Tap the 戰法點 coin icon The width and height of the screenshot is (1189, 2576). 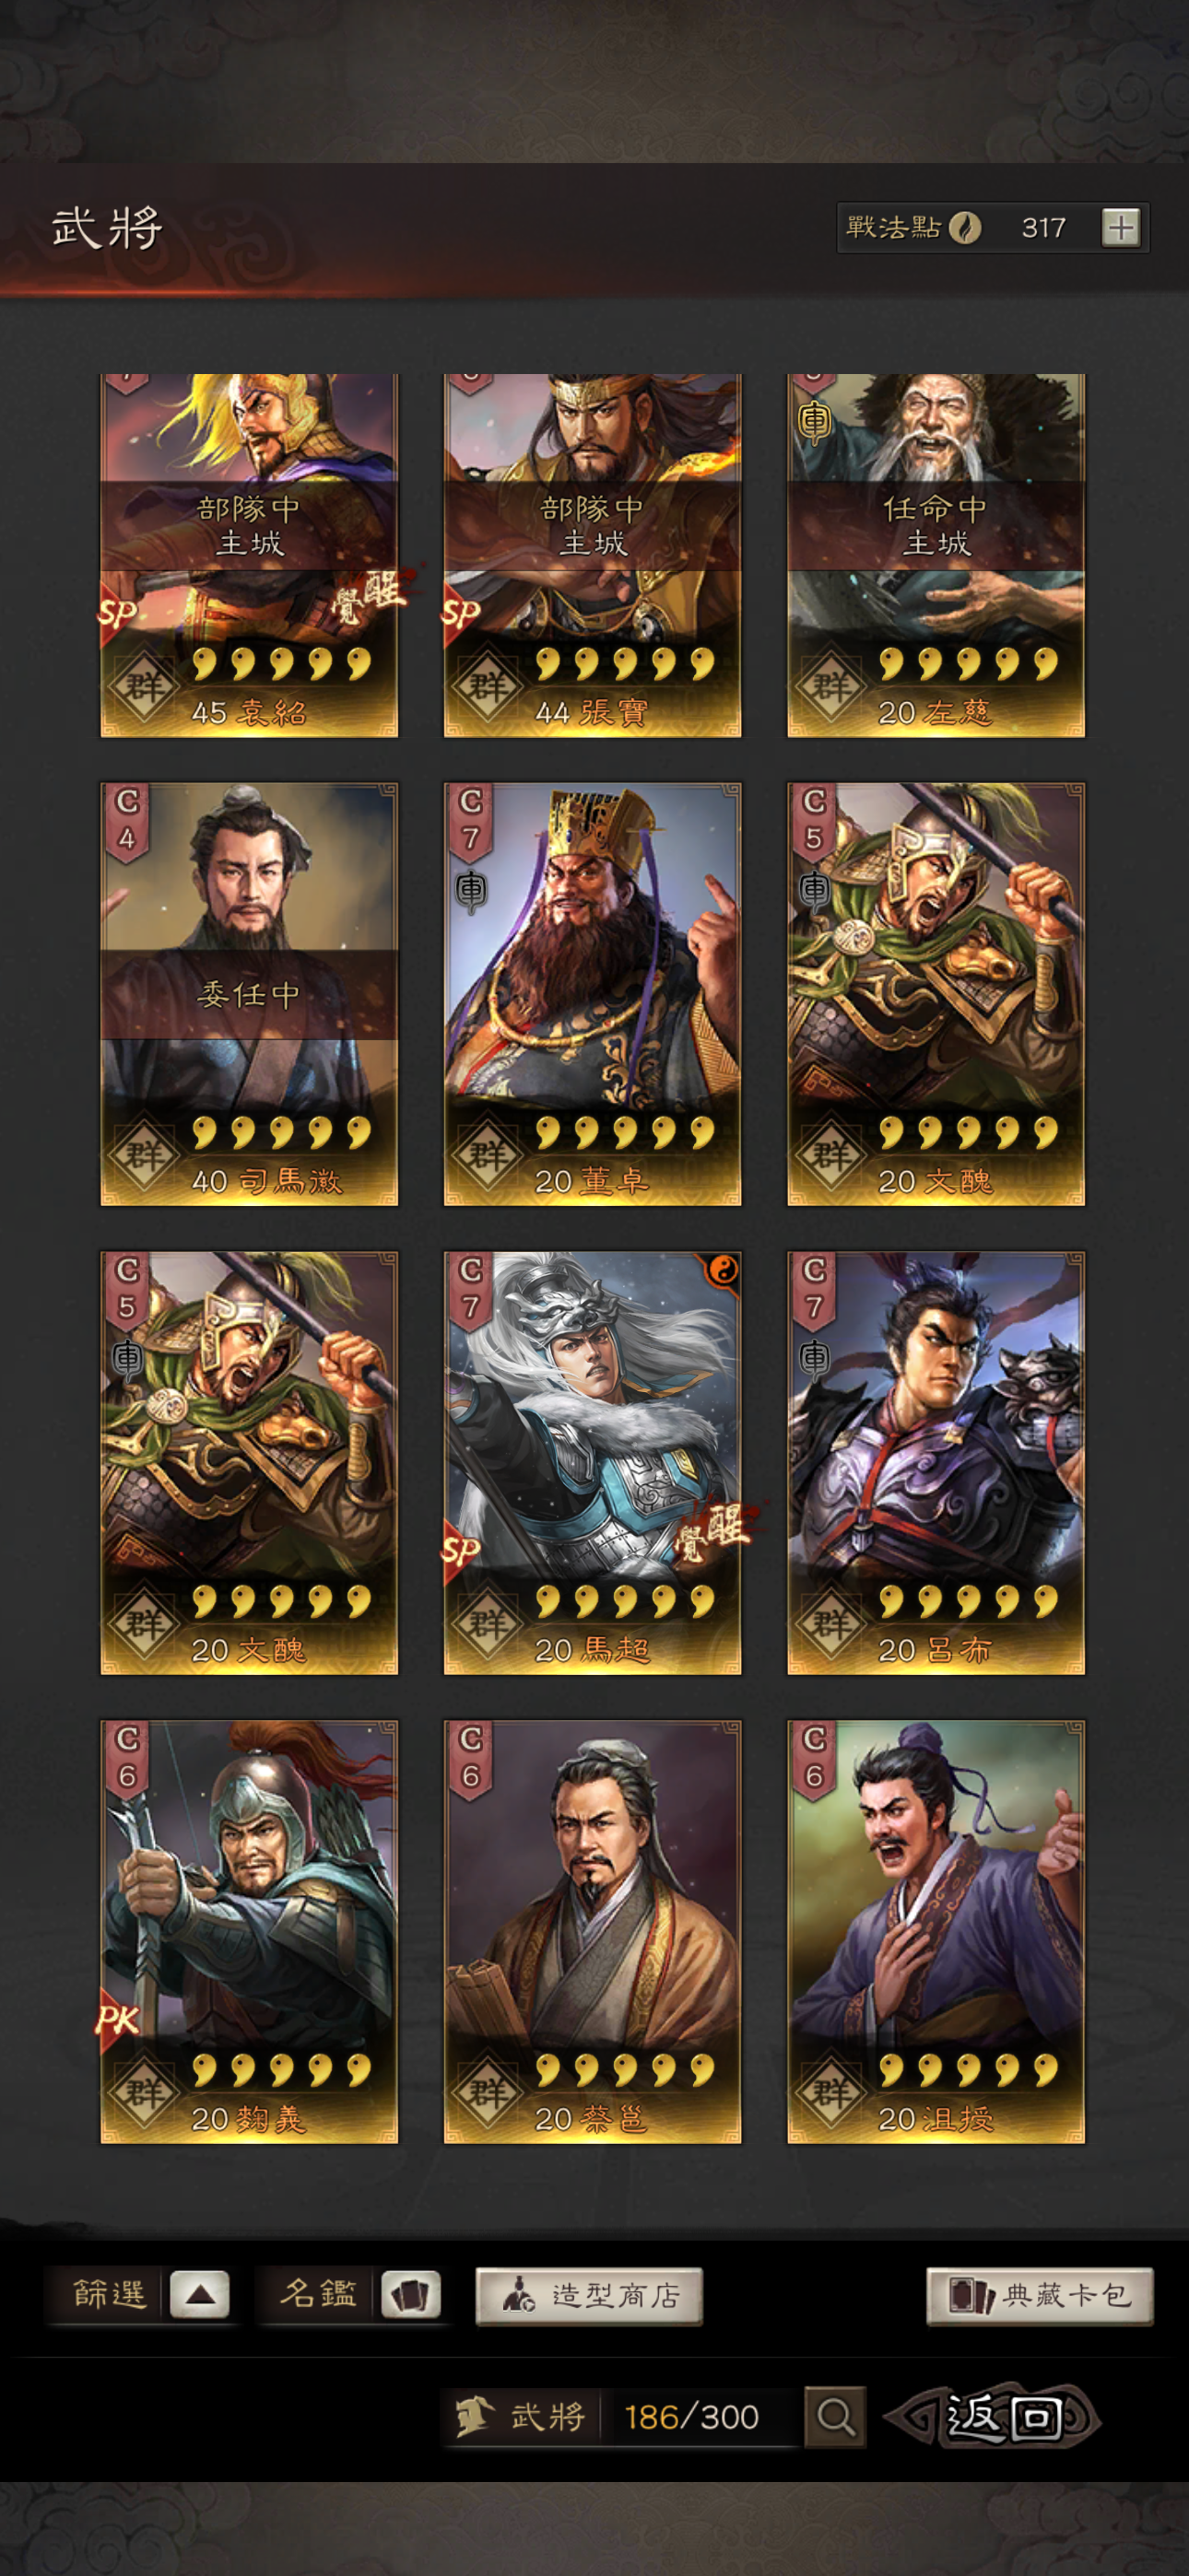tap(964, 227)
